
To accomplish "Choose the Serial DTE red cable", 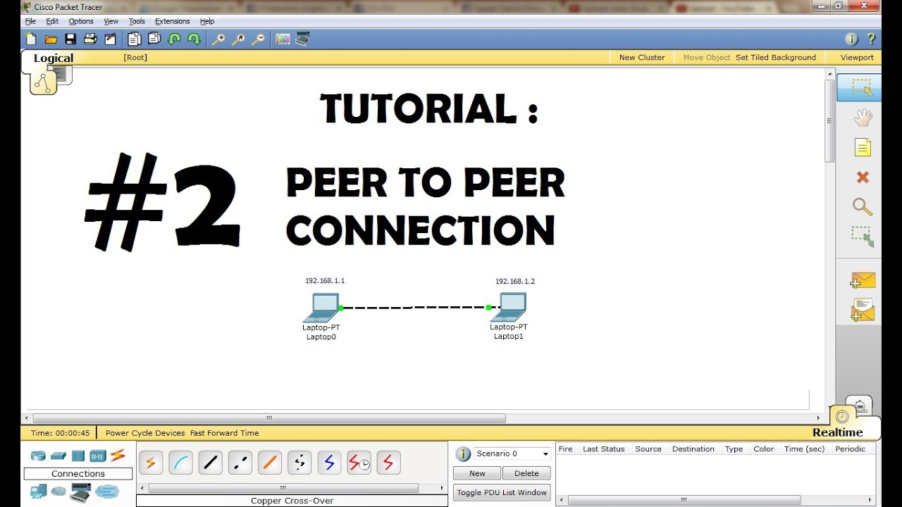I will (388, 463).
